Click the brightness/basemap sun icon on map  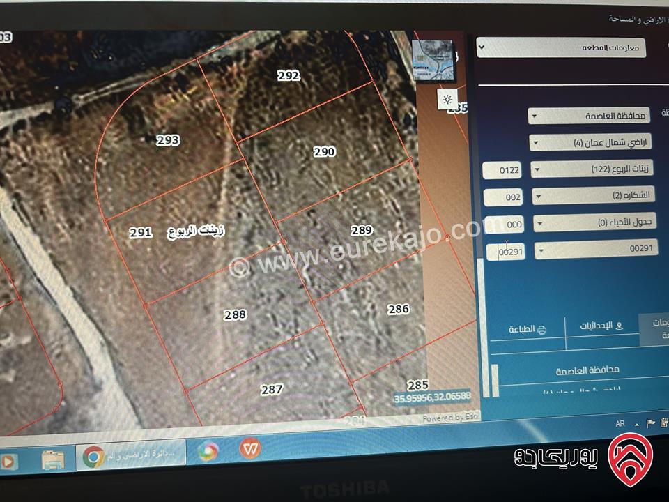447,100
